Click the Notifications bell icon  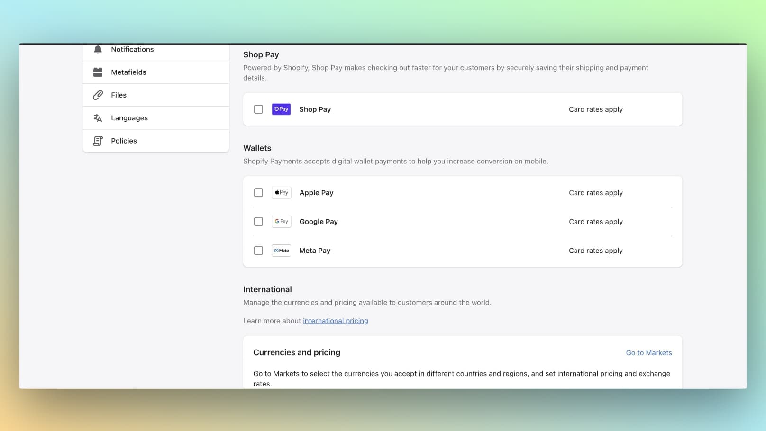(x=98, y=49)
